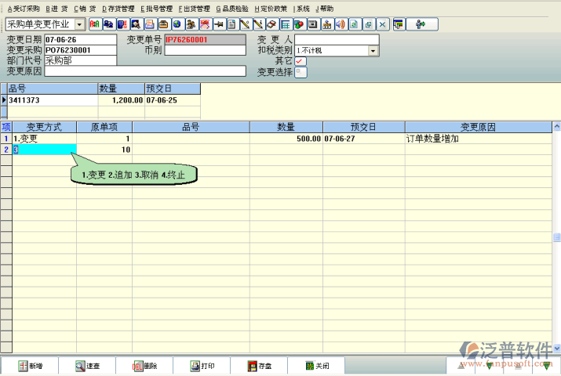Open the 采购单变更作业 module dropdown
Image resolution: width=561 pixels, height=376 pixels.
(79, 24)
